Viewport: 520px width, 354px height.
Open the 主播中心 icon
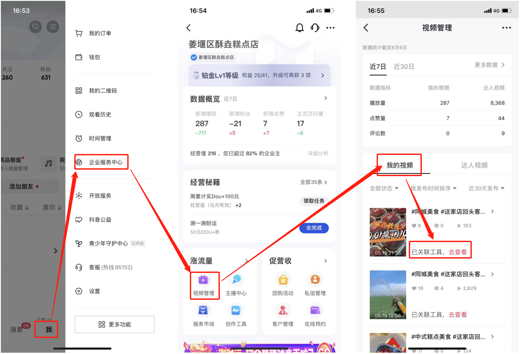236,280
